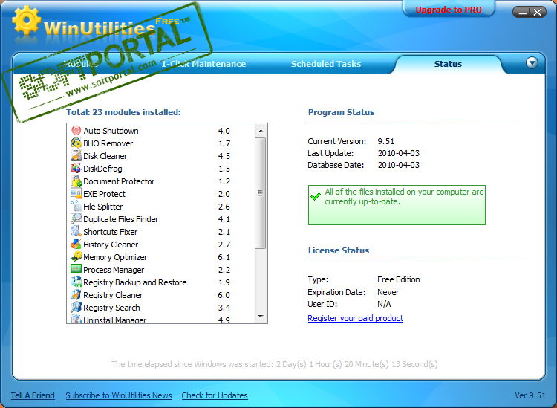Switch to the 1-Click Maintenance tab
This screenshot has height=408, width=557.
click(203, 64)
